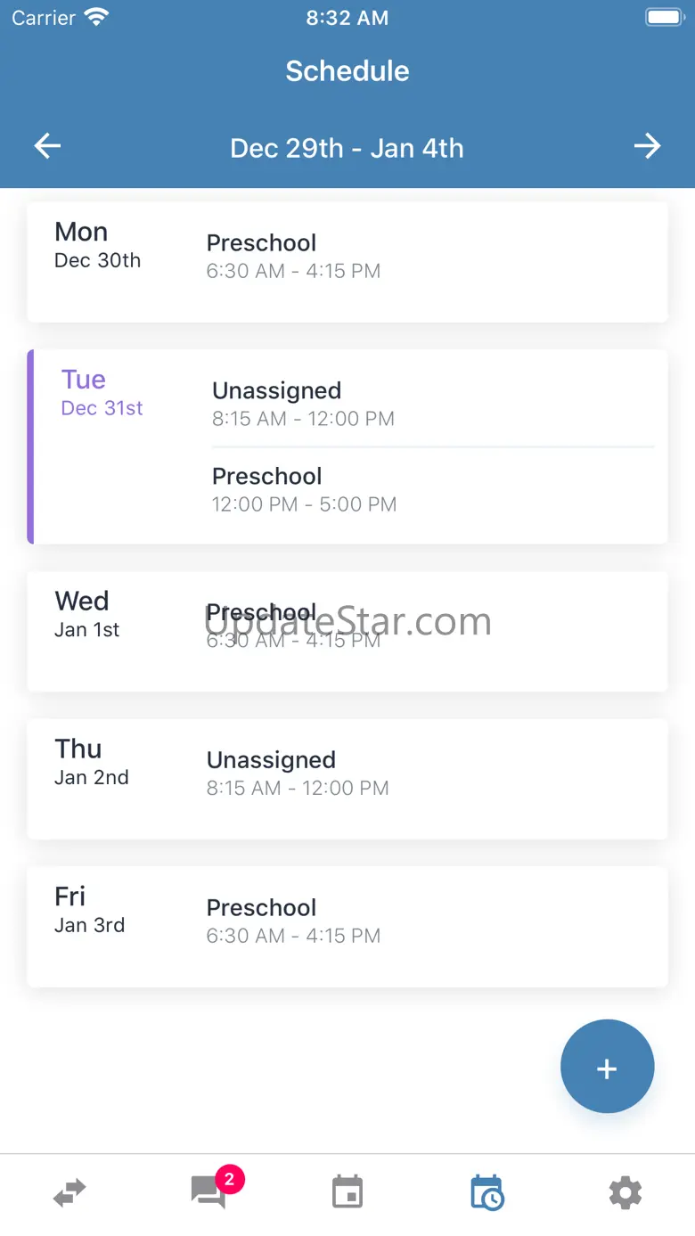Open messages tab with badge
Viewport: 695px width, 1236px height.
pos(209,1192)
